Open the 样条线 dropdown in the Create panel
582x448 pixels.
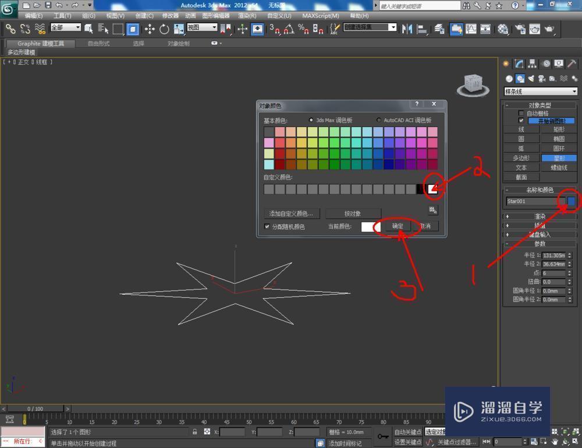tap(540, 91)
